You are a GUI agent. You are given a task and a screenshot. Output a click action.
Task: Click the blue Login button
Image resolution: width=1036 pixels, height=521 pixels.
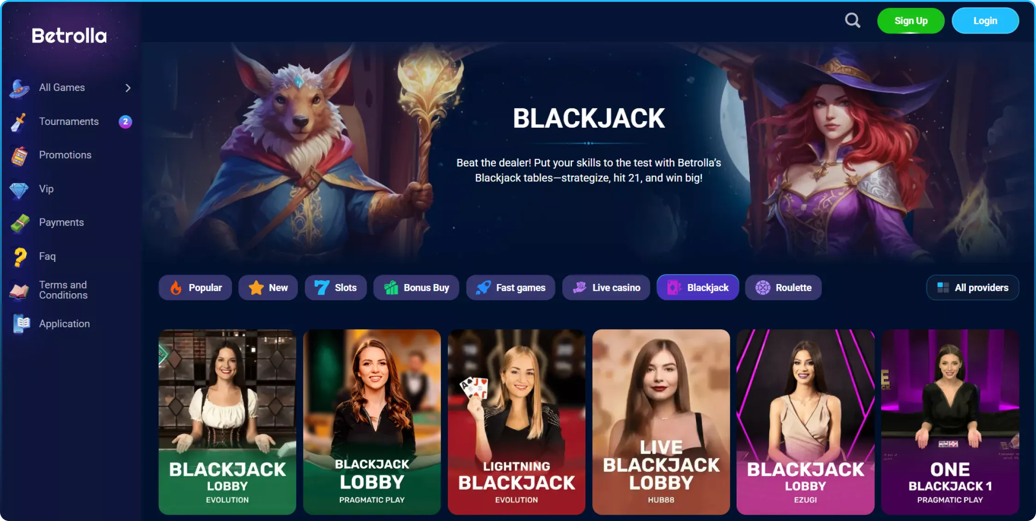[x=985, y=21]
